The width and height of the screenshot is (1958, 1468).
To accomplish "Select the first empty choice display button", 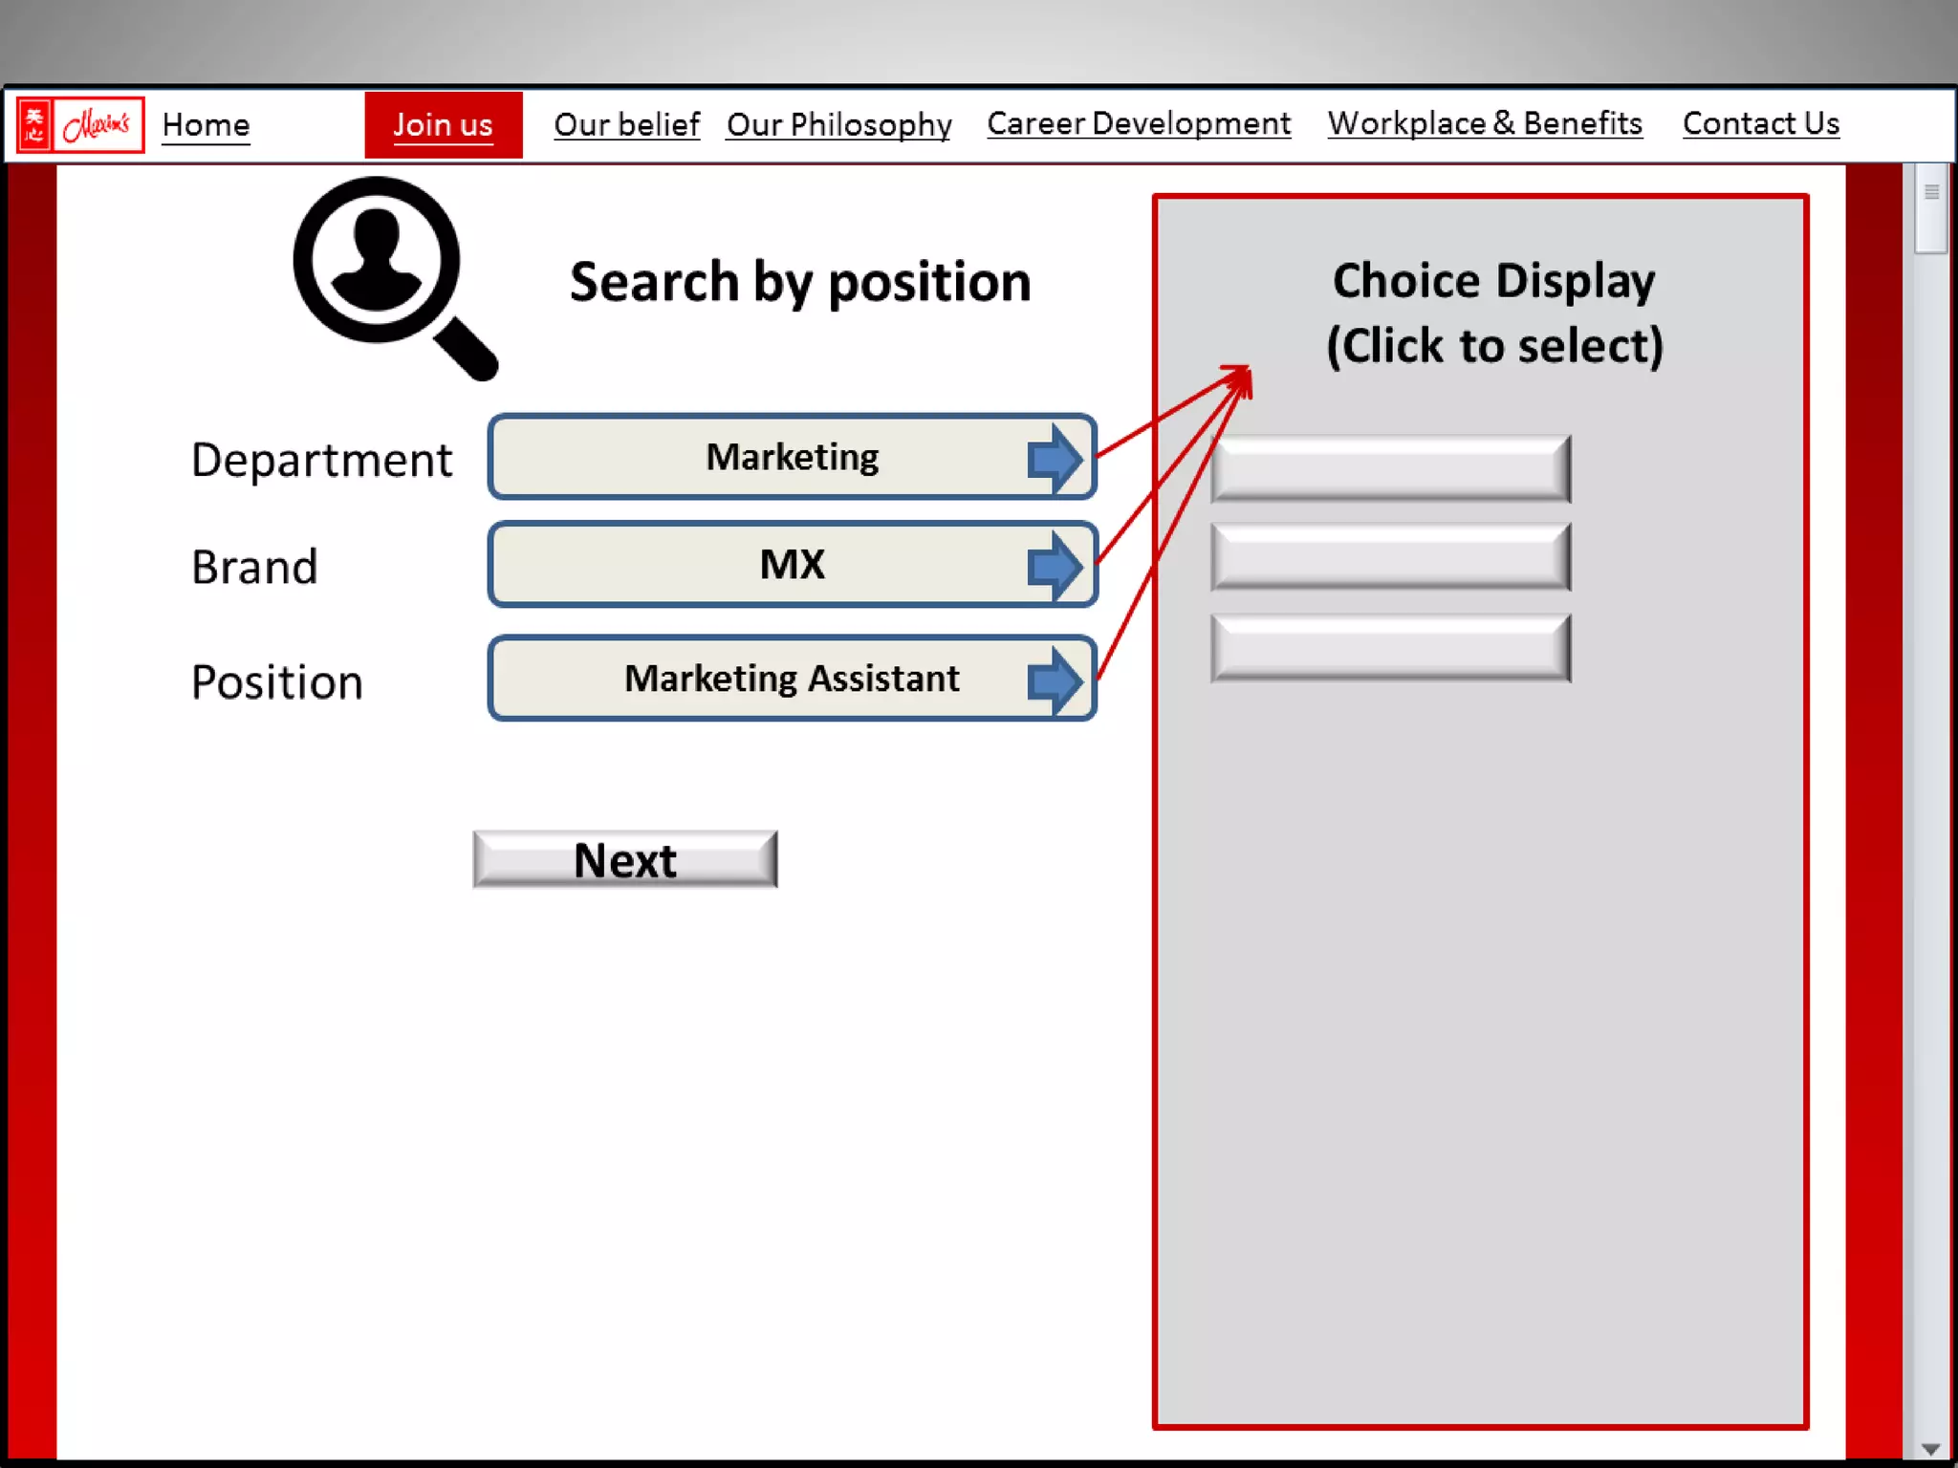I will click(1390, 468).
